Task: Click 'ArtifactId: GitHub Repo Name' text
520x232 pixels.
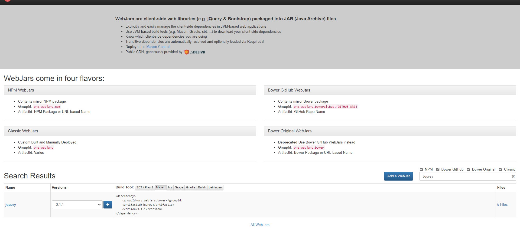Action: click(301, 112)
